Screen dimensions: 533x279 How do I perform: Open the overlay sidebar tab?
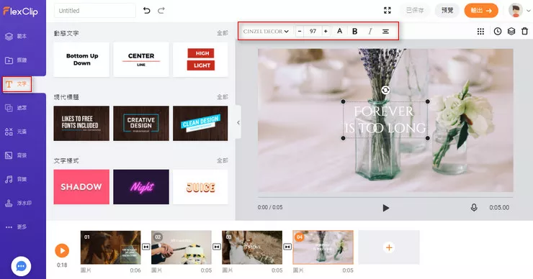[16, 108]
